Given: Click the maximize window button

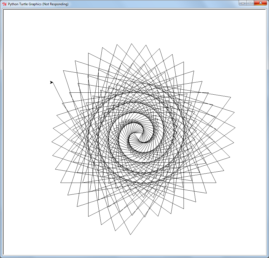Looking at the screenshot, I should (x=250, y=3).
